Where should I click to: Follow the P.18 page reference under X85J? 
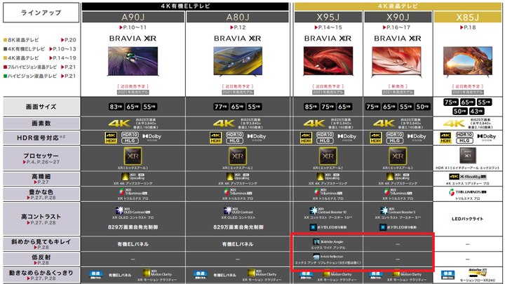468,27
